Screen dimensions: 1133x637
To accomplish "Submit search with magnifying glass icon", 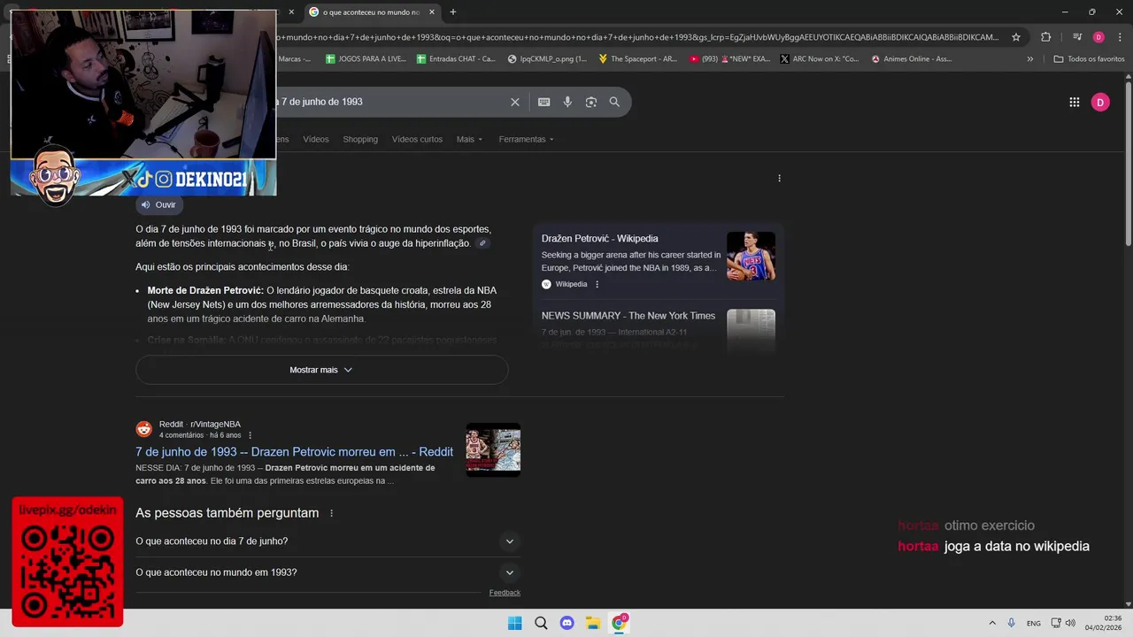I will click(614, 102).
